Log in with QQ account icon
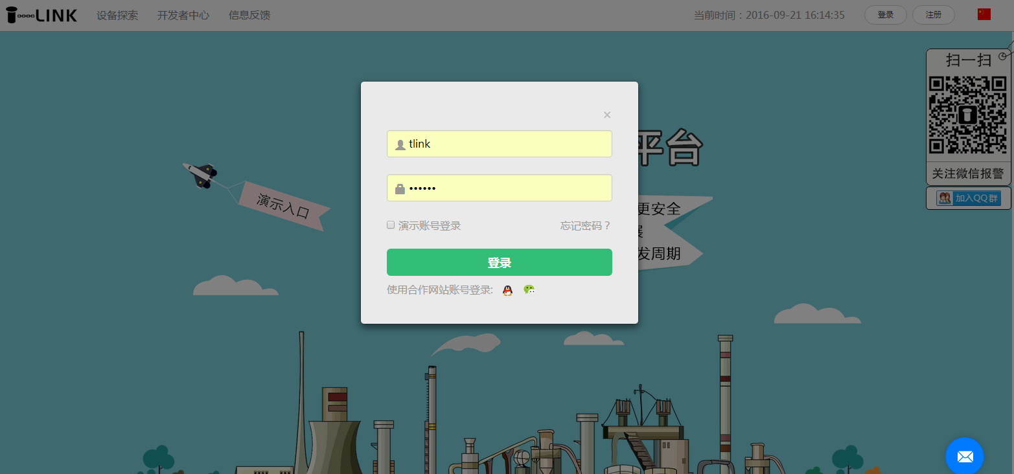The image size is (1014, 474). tap(507, 289)
